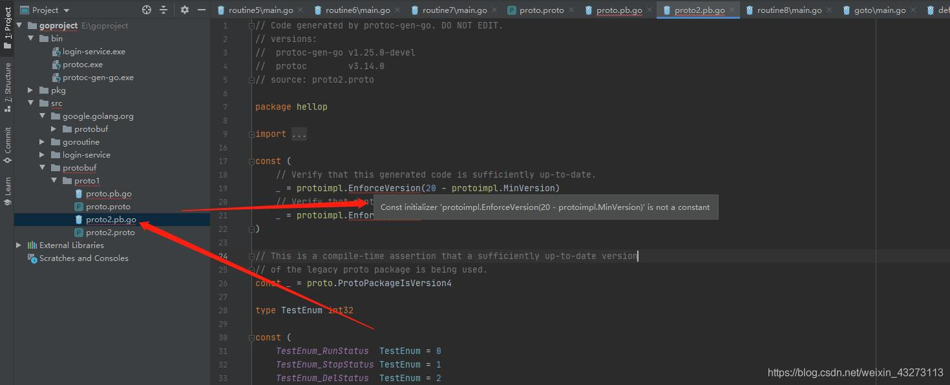This screenshot has height=385, width=950.
Task: Hide the Project panel with minus icon
Action: click(202, 10)
